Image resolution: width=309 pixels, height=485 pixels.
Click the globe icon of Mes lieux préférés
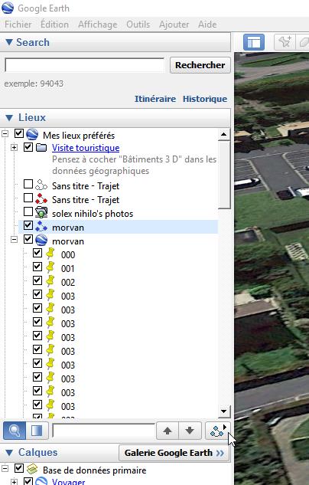tap(32, 135)
